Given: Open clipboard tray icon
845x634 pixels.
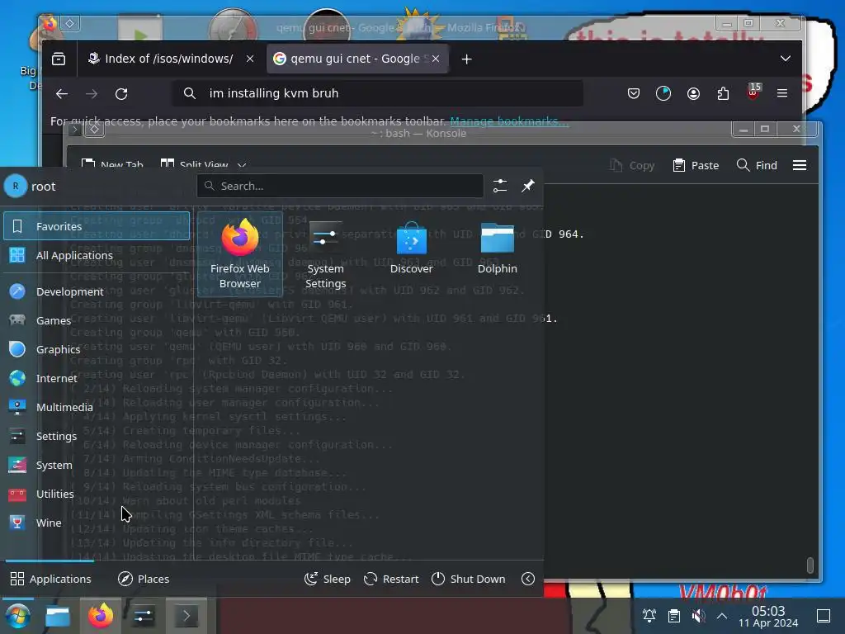Looking at the screenshot, I should [673, 616].
